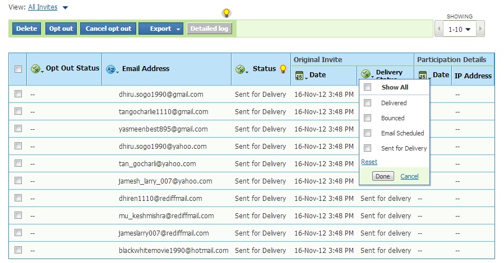
Task: Click the Delivery Status filter icon
Action: pyautogui.click(x=367, y=75)
